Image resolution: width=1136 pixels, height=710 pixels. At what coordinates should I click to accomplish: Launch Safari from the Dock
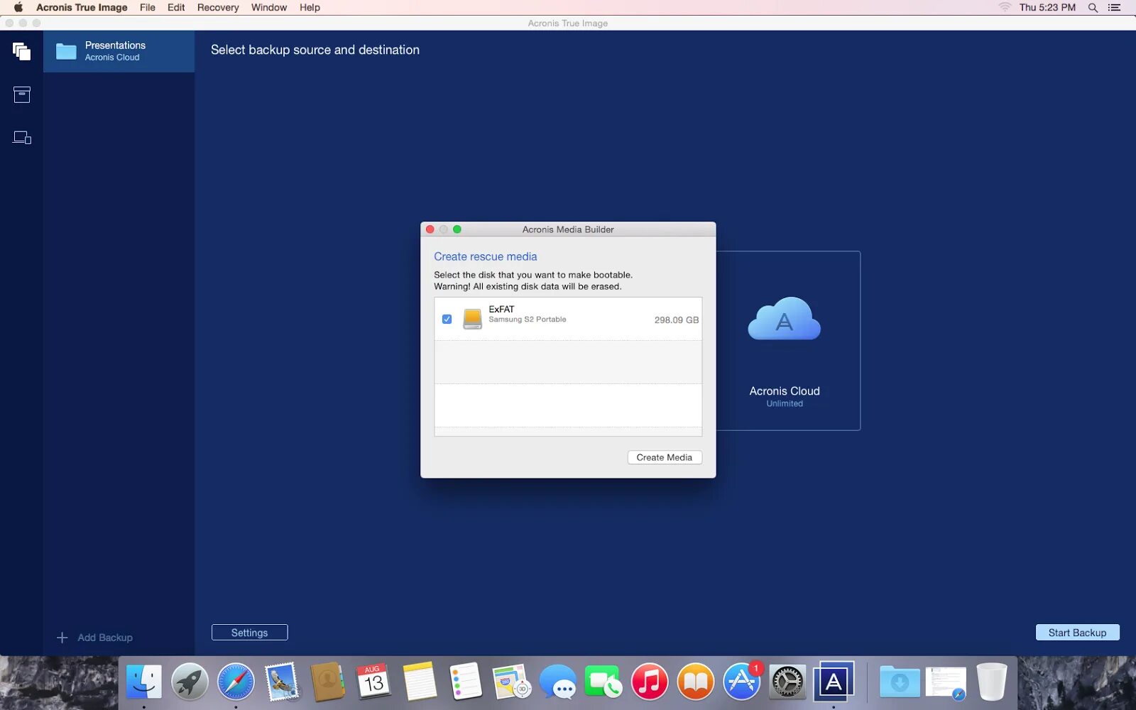pyautogui.click(x=236, y=682)
